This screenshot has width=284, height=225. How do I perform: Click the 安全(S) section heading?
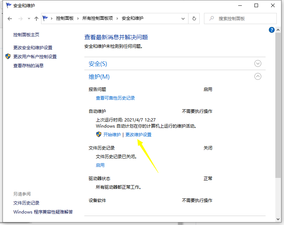98,64
